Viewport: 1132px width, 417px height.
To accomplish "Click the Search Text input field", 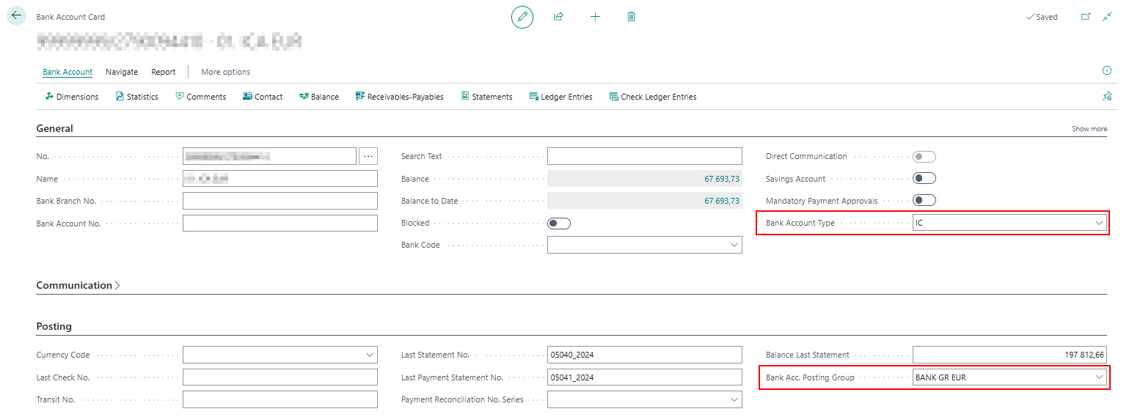I will [x=644, y=156].
